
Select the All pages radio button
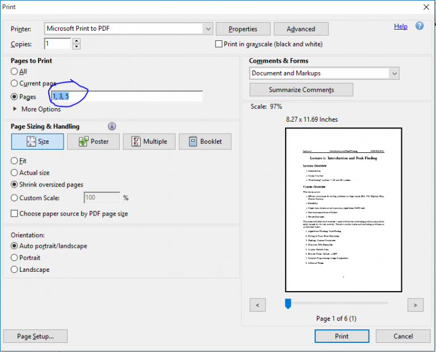click(x=15, y=72)
